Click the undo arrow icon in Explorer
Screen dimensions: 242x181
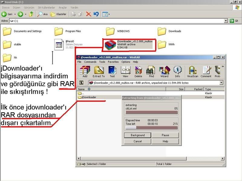96,14
